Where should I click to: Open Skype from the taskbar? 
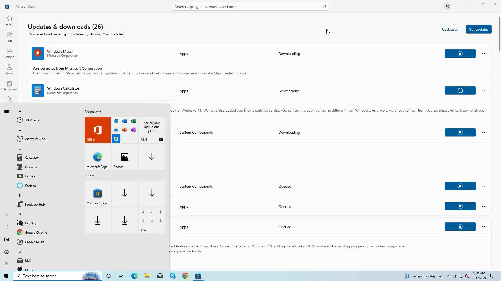tap(173, 276)
